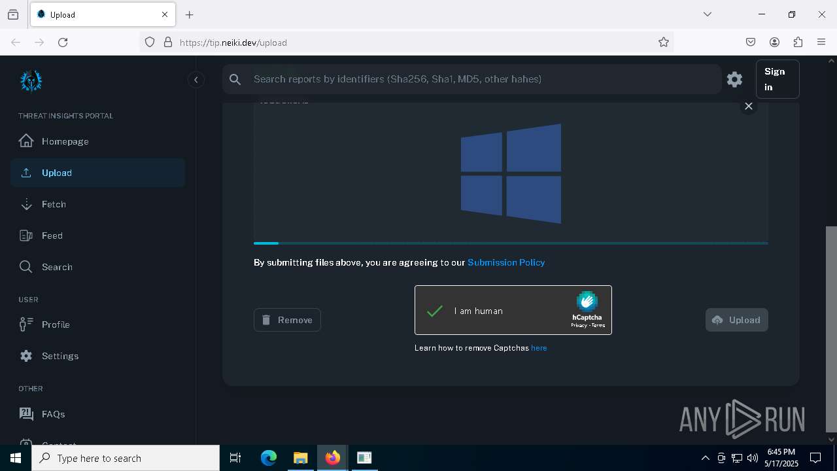Open the Homepage menu item
837x471 pixels.
pyautogui.click(x=97, y=141)
